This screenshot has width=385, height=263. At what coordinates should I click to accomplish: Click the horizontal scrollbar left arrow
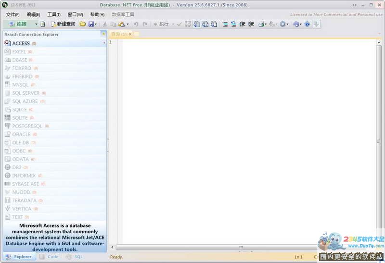point(112,247)
